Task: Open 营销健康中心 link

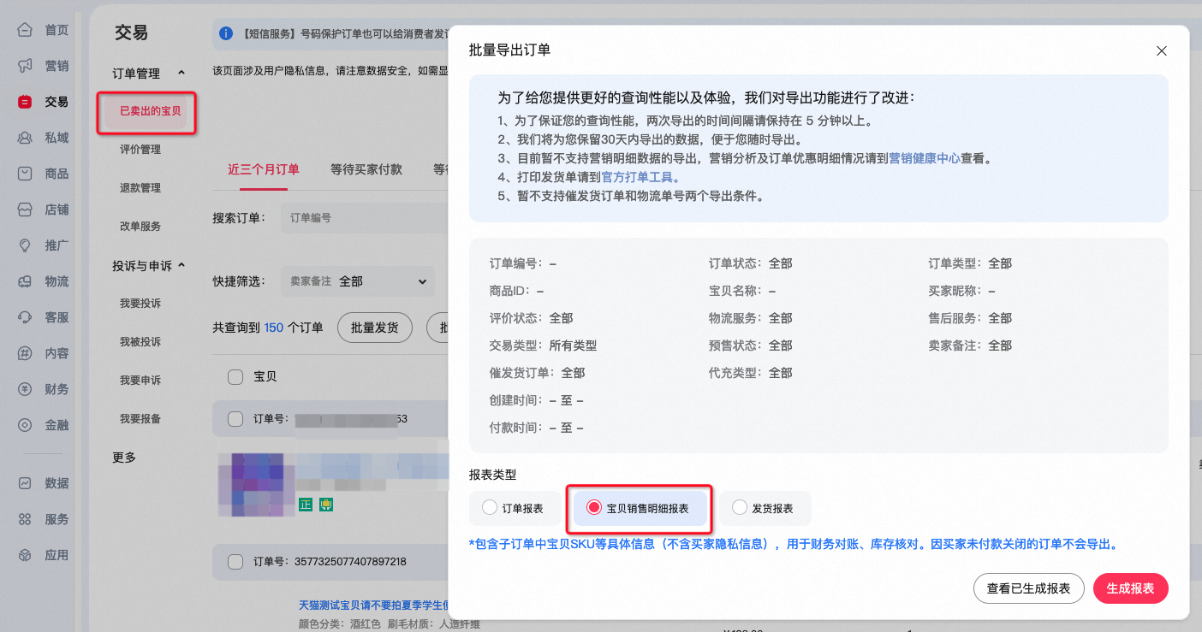Action: click(924, 158)
